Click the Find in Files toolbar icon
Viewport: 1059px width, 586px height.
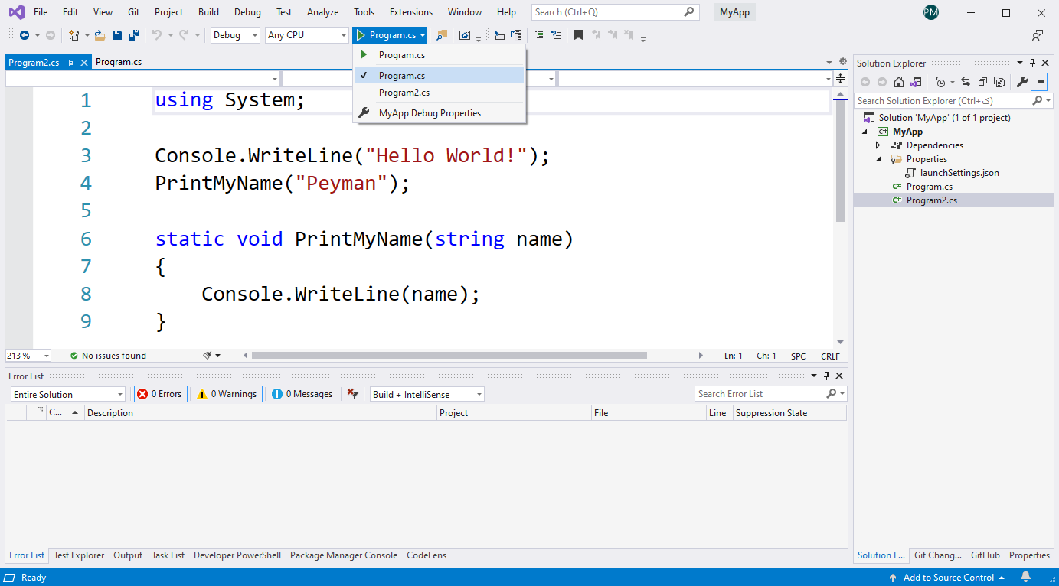[x=442, y=35]
